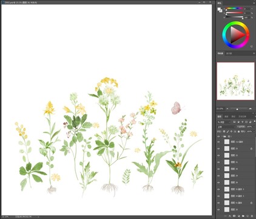Screen dimensions: 256x219
Task: Click the zoom in large-mountains icon in Navigator
Action: coord(251,109)
